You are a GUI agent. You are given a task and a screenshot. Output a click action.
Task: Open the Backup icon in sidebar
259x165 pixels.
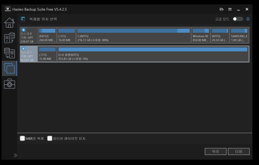pos(9,38)
